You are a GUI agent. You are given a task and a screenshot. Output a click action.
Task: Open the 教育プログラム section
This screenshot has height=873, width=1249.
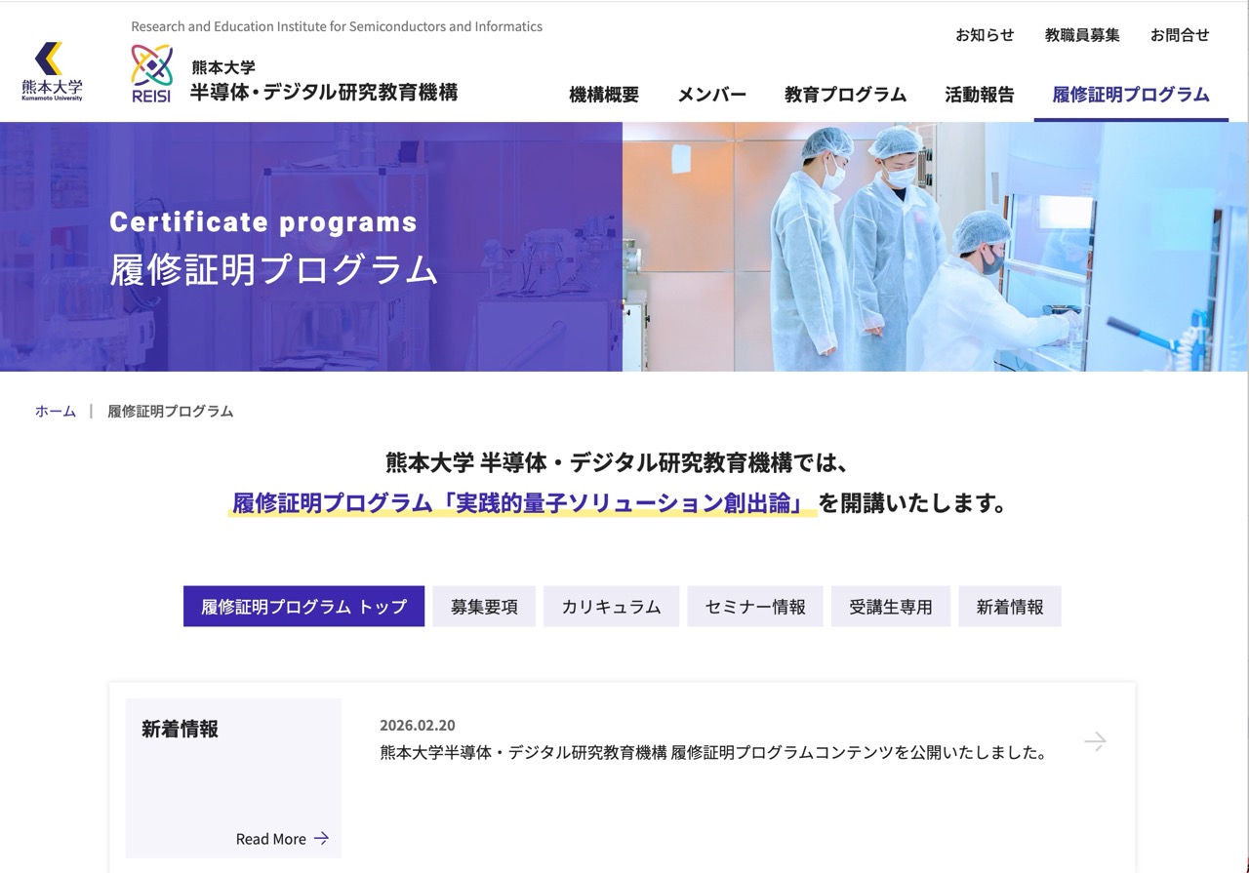tap(844, 96)
